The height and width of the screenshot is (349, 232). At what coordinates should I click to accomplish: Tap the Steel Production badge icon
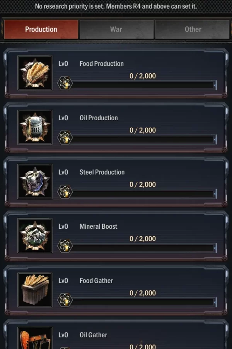tap(35, 181)
